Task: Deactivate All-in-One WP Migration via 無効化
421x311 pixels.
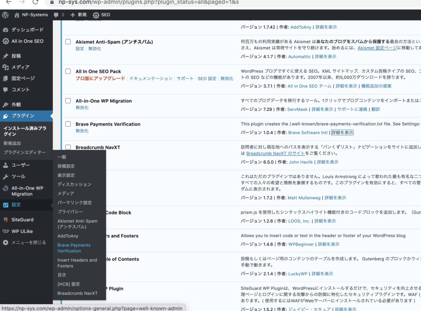Action: [82, 107]
